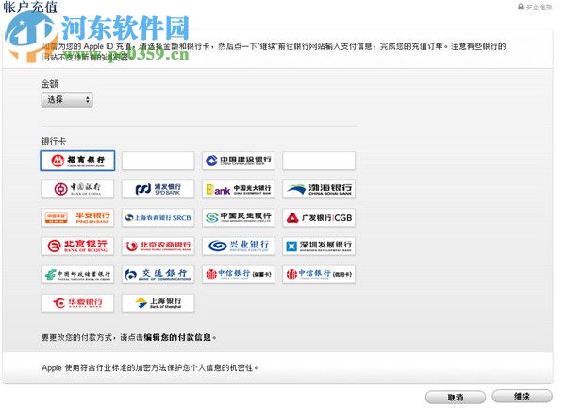Screen dimensions: 566x409
Task: Select the 中国银行 Bank of China logo
Action: click(x=77, y=189)
